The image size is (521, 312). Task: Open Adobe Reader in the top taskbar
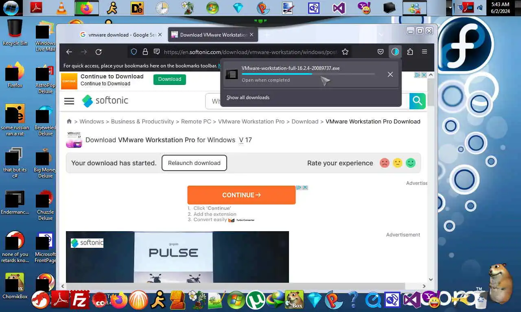coord(37,8)
